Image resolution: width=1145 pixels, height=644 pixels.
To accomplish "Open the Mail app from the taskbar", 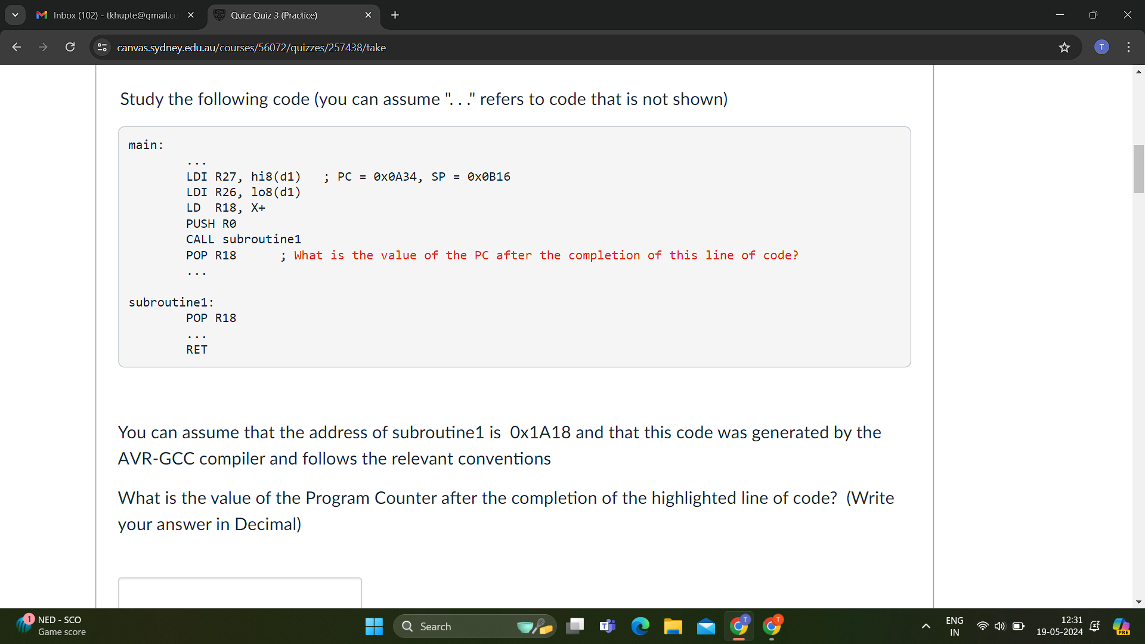I will pos(705,626).
